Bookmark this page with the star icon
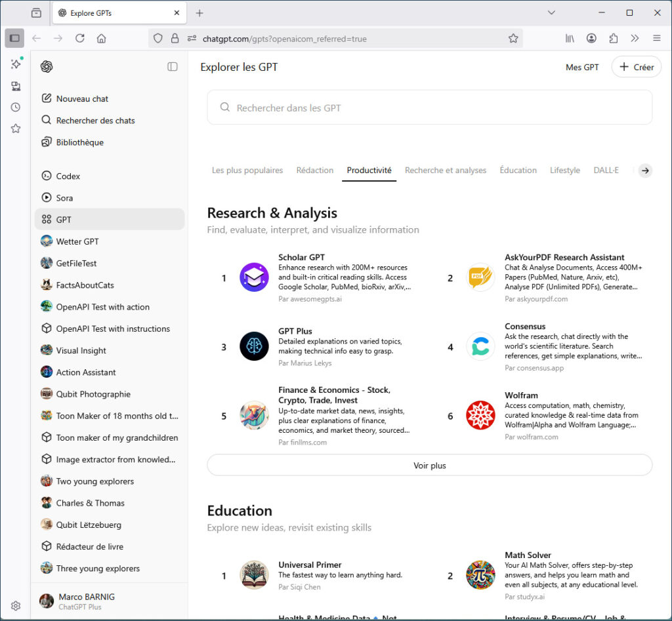This screenshot has height=621, width=672. (513, 39)
